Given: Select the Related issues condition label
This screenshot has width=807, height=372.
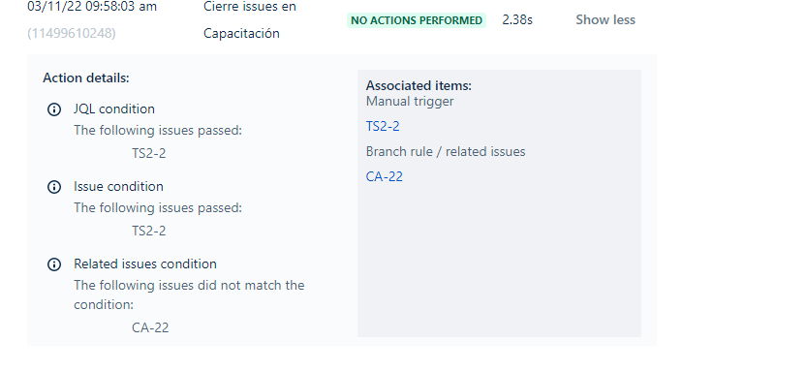Looking at the screenshot, I should point(145,263).
